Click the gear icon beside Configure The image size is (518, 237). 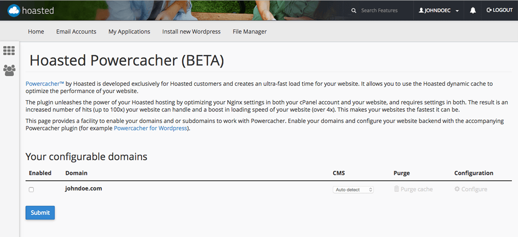pos(457,189)
